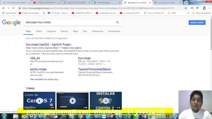Select the Noticias search filter
Image resolution: width=212 pixels, height=119 pixels.
click(x=64, y=31)
